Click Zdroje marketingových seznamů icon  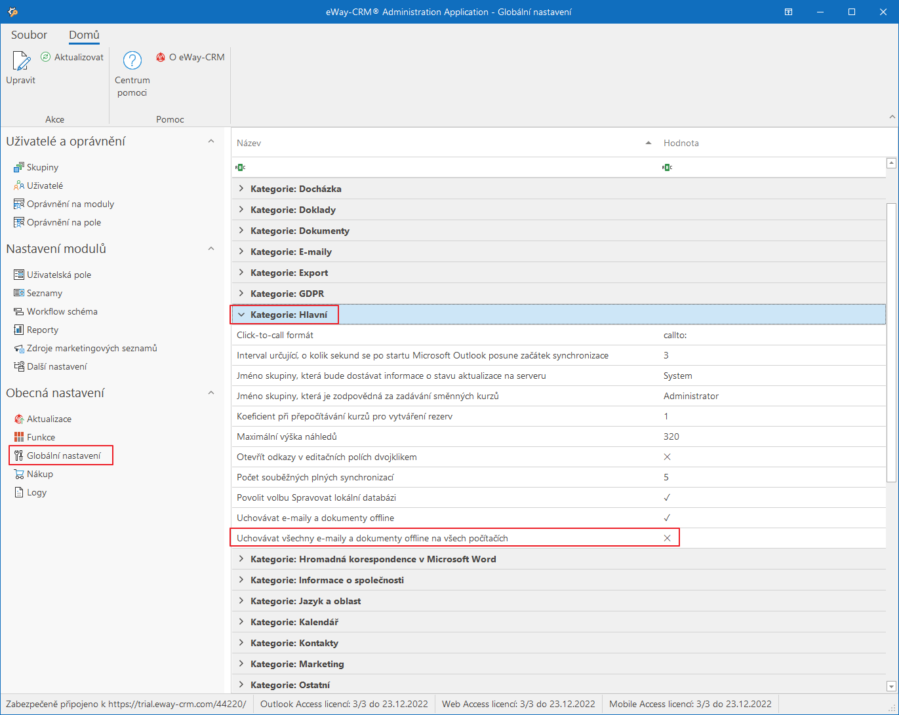(19, 348)
